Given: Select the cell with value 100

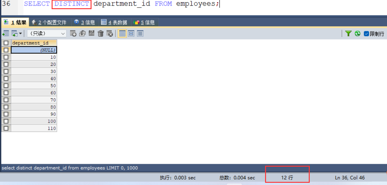Looking at the screenshot, I should pos(34,121).
